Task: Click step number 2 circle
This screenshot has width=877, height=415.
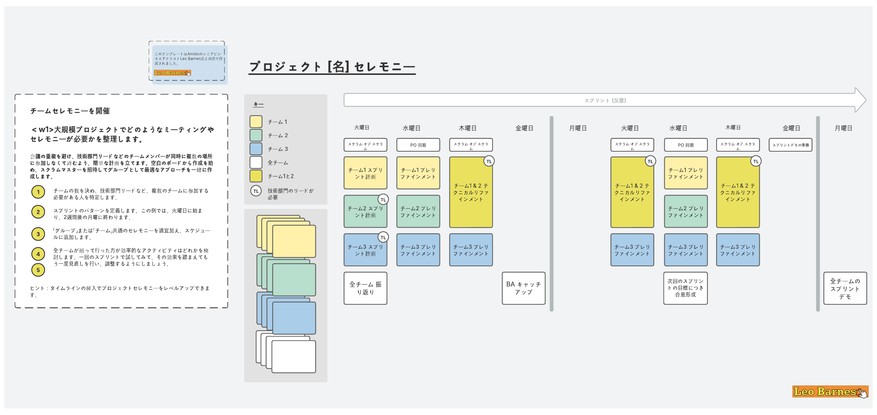Action: (x=38, y=212)
